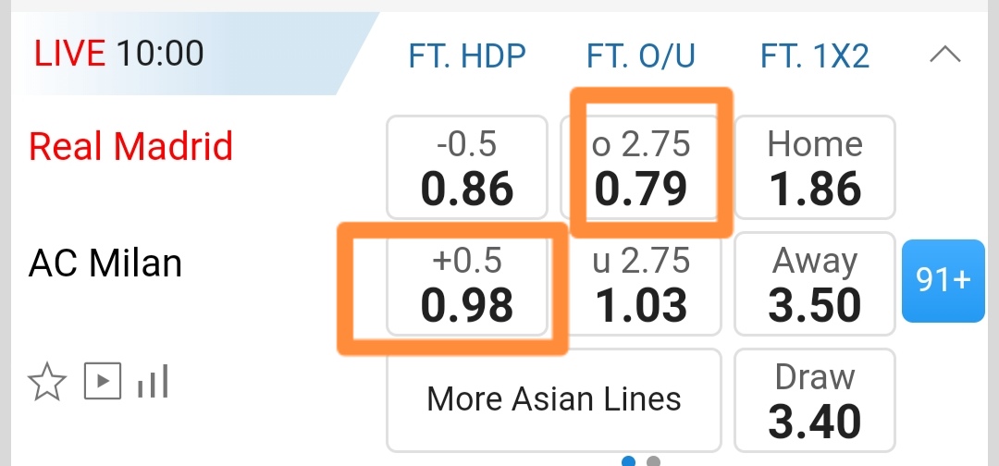Select the Draw odds 3.40
The height and width of the screenshot is (466, 999).
(x=814, y=400)
